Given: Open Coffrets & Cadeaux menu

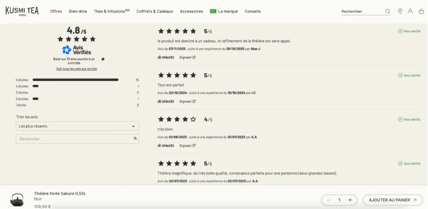Looking at the screenshot, I should [155, 11].
